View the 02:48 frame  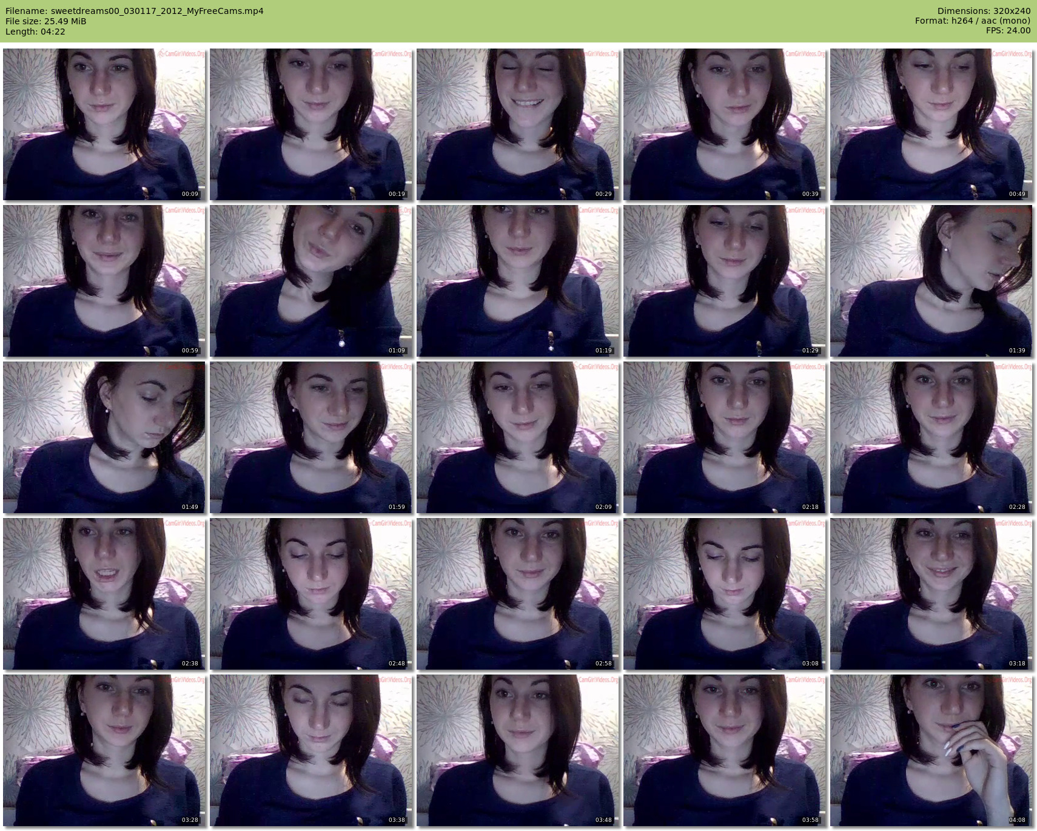tap(311, 594)
